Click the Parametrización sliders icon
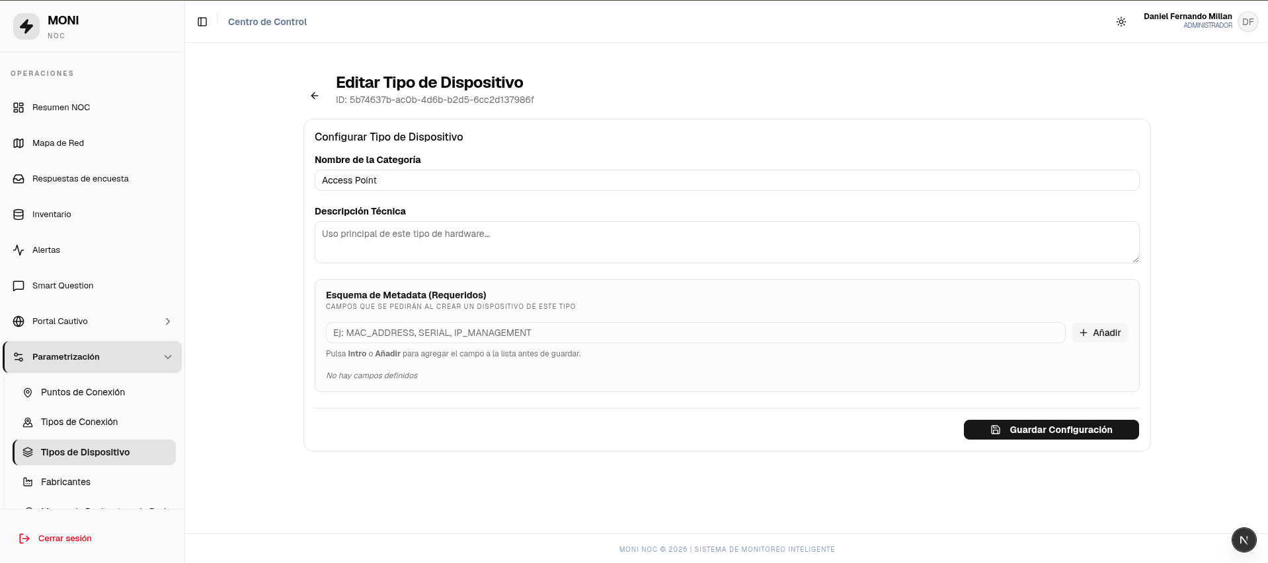The height and width of the screenshot is (563, 1268). [19, 357]
